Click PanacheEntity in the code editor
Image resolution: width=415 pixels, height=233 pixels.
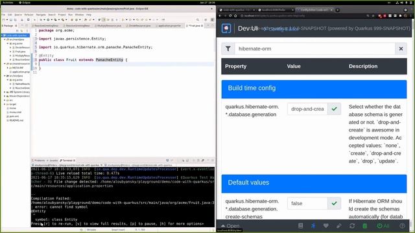(110, 60)
